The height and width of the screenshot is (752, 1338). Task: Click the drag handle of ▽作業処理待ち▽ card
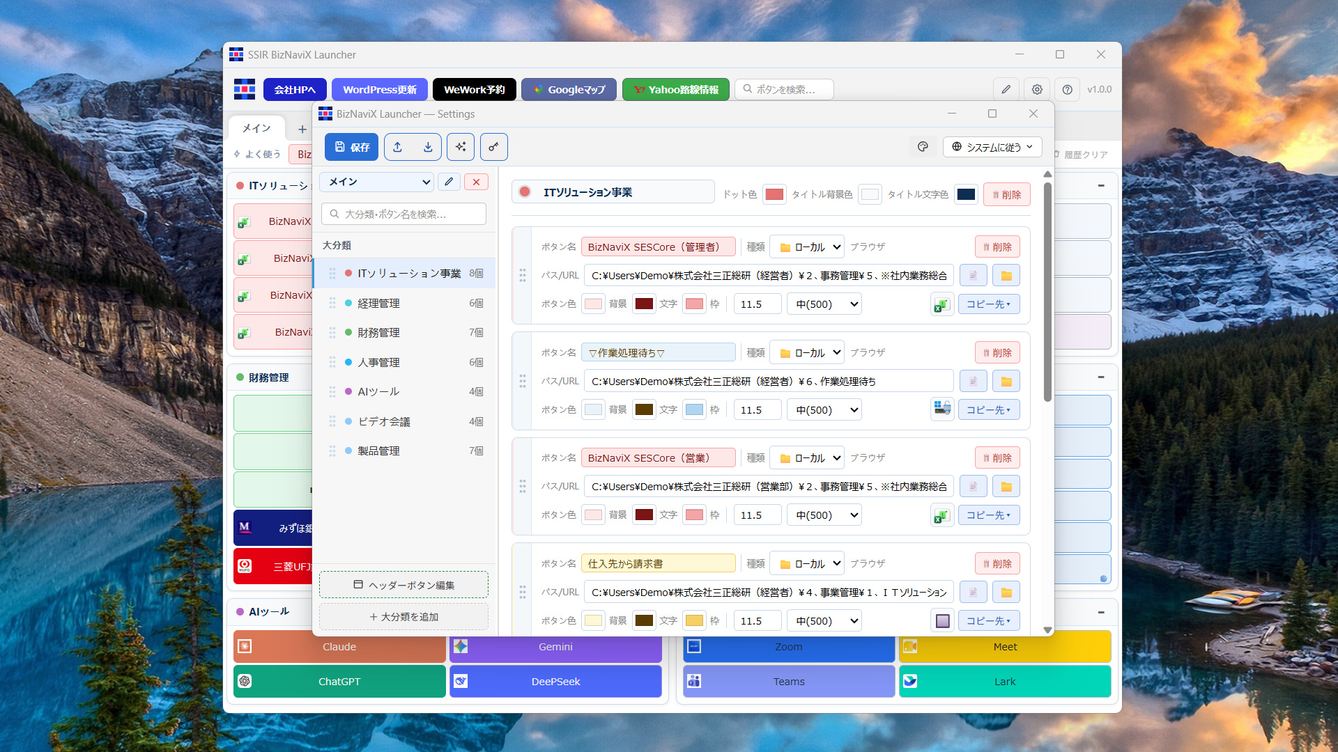[523, 381]
